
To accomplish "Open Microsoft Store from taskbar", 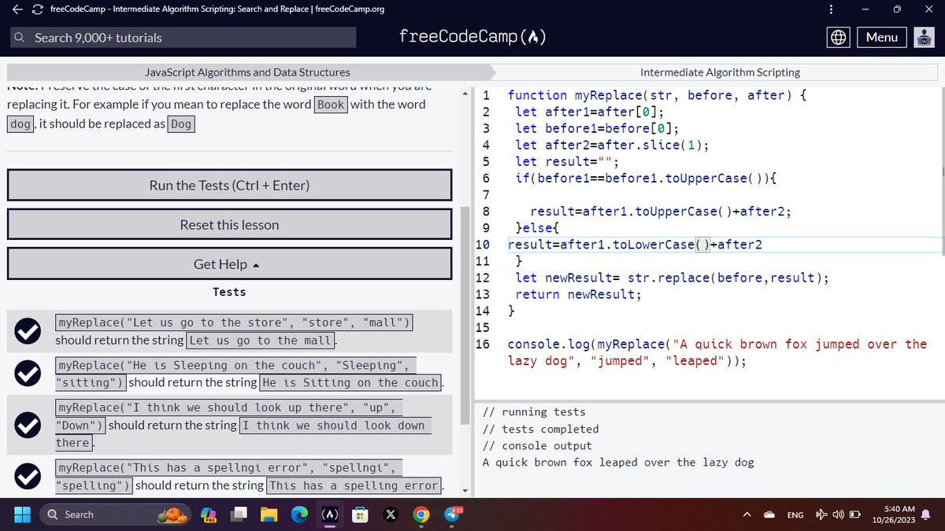I will 361,515.
